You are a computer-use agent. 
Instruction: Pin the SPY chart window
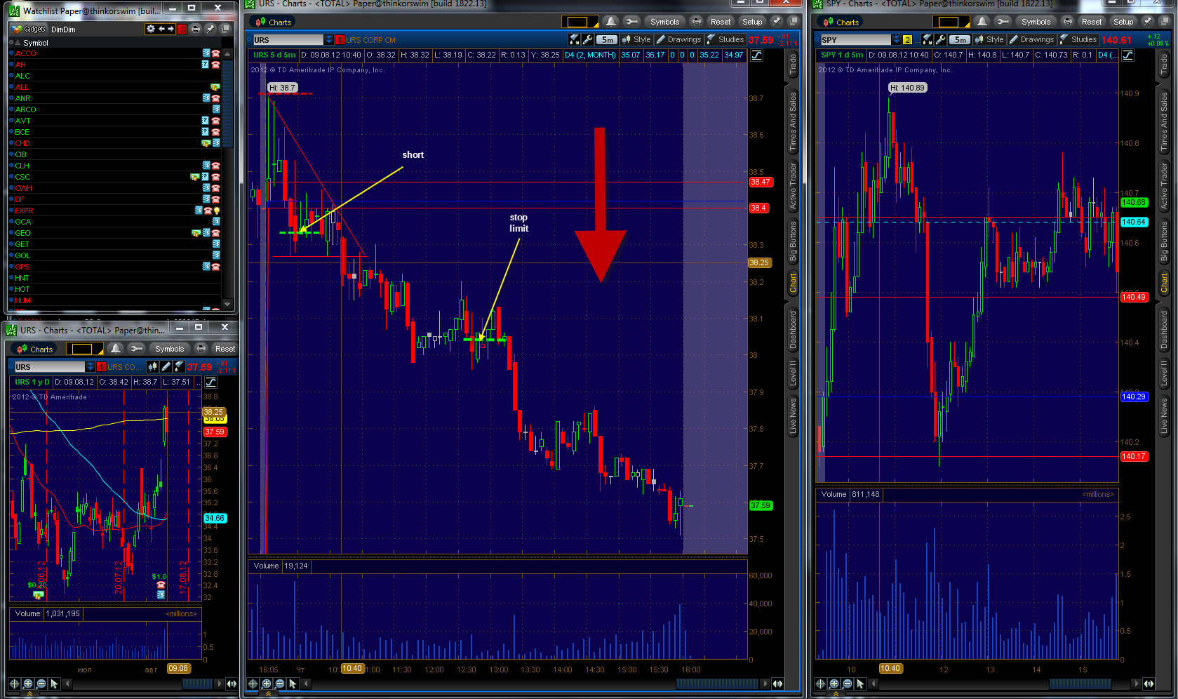(1148, 22)
